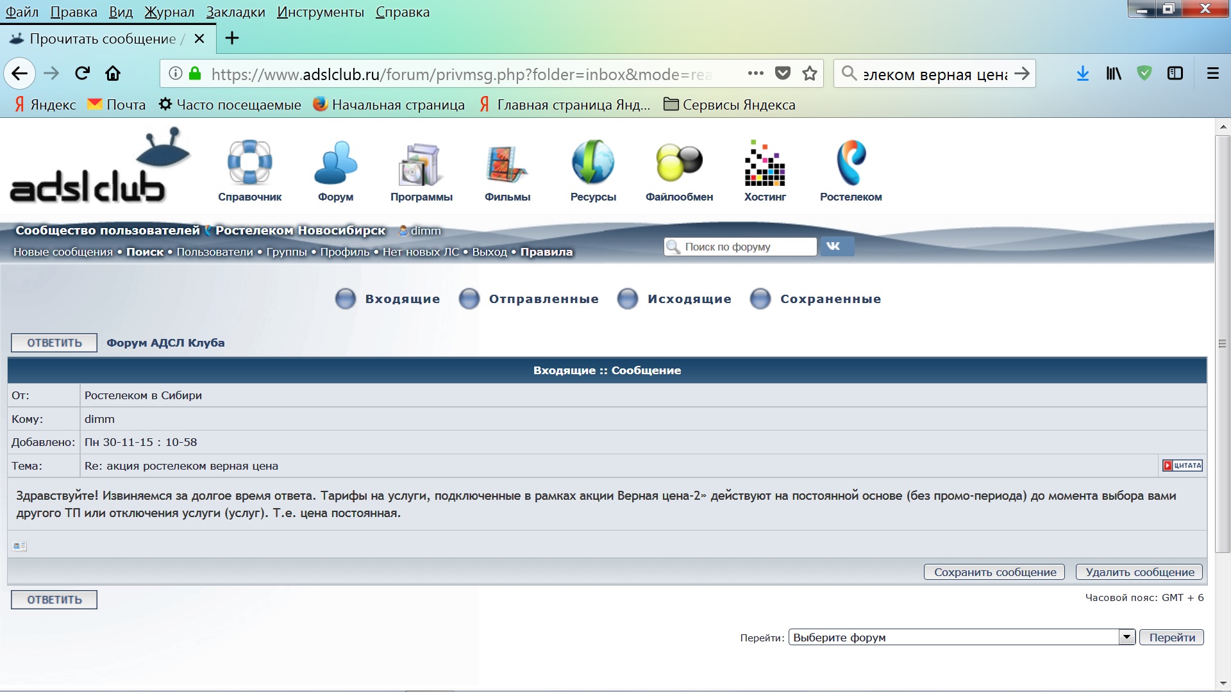The image size is (1231, 692).
Task: Reload the page
Action: pyautogui.click(x=82, y=74)
